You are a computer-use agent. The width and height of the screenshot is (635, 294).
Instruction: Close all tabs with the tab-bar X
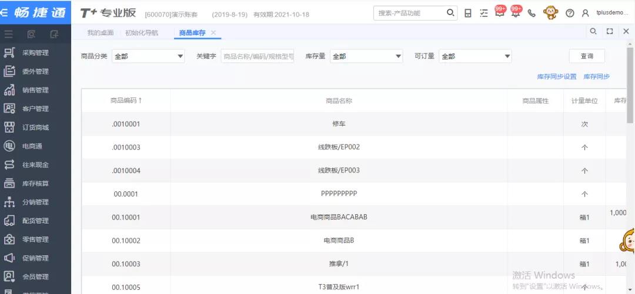(x=626, y=32)
